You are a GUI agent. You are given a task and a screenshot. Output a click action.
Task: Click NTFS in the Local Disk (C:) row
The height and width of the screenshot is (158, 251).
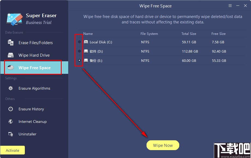tap(145, 42)
